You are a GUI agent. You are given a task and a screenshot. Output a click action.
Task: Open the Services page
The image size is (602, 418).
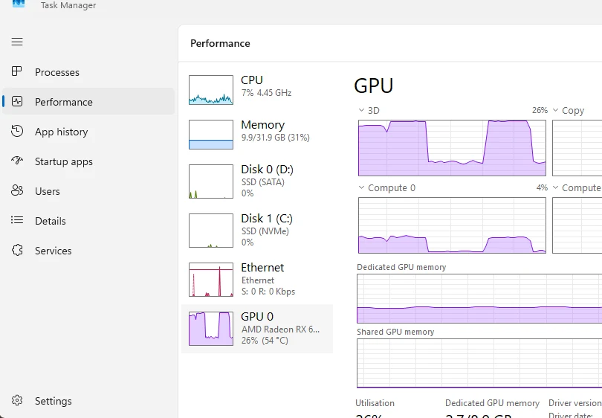click(88, 251)
